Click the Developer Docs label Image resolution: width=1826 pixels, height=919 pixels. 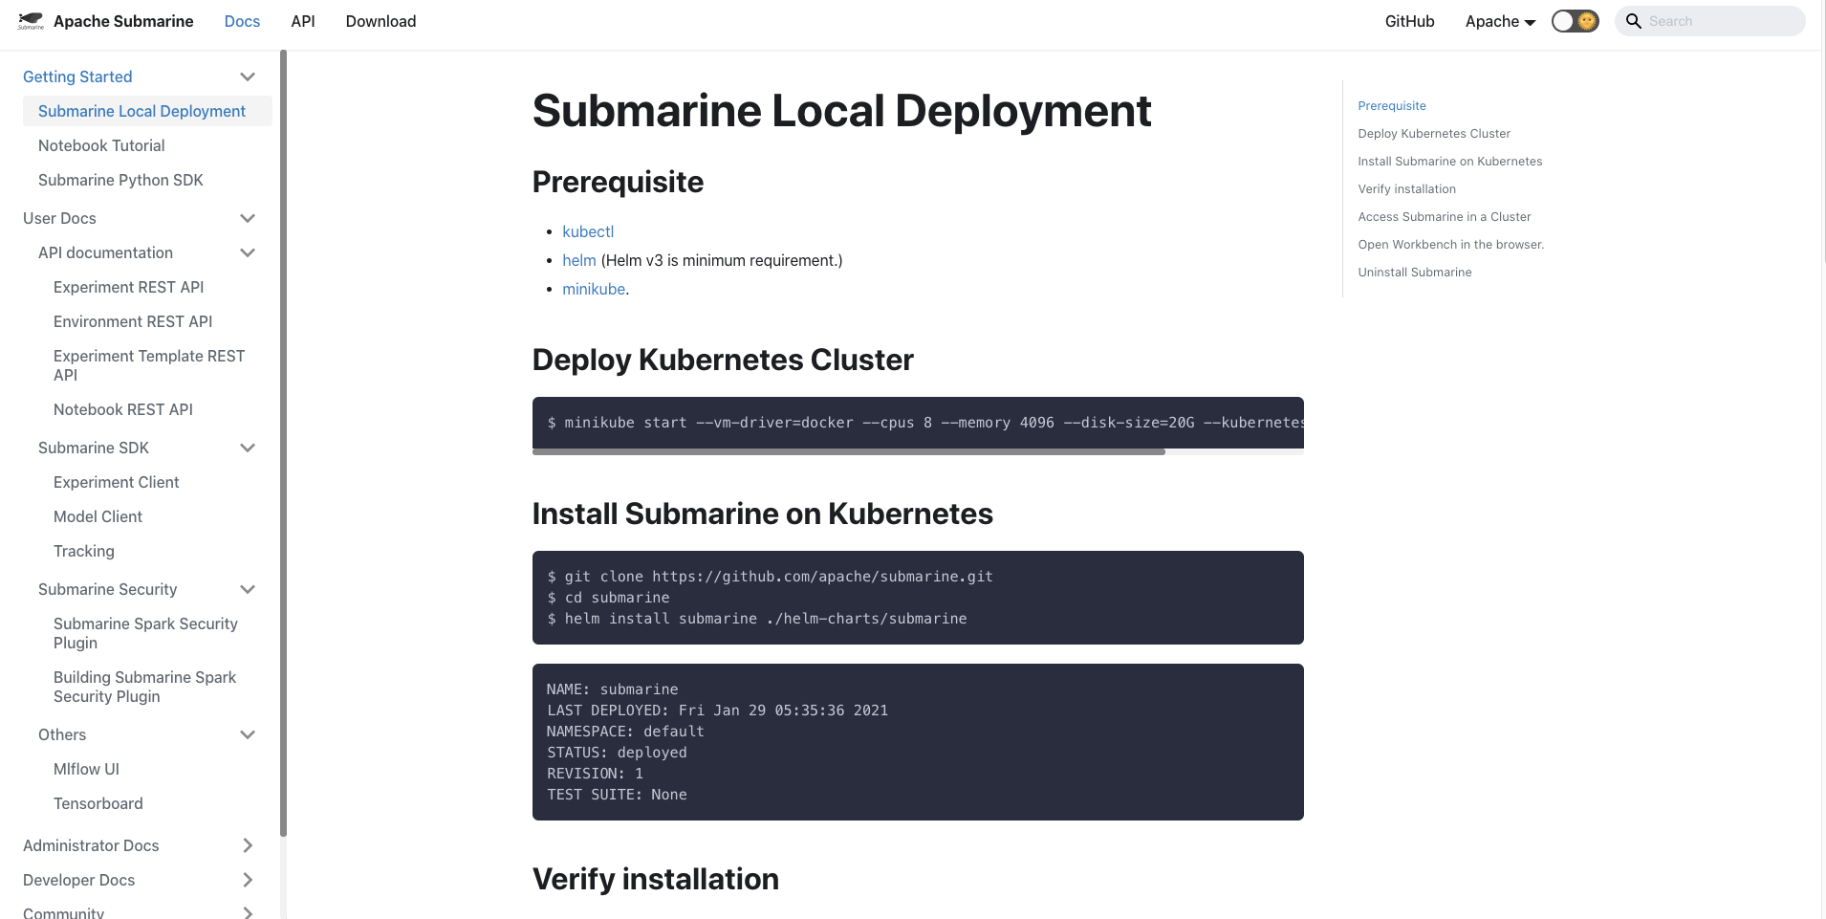(x=78, y=880)
